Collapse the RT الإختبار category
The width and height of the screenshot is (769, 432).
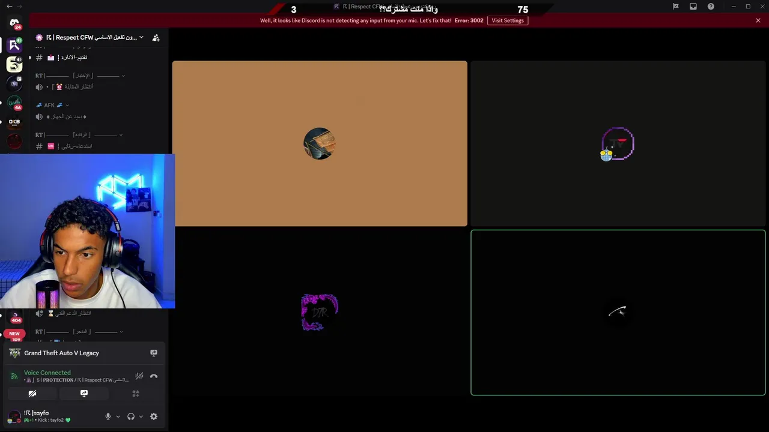80,76
